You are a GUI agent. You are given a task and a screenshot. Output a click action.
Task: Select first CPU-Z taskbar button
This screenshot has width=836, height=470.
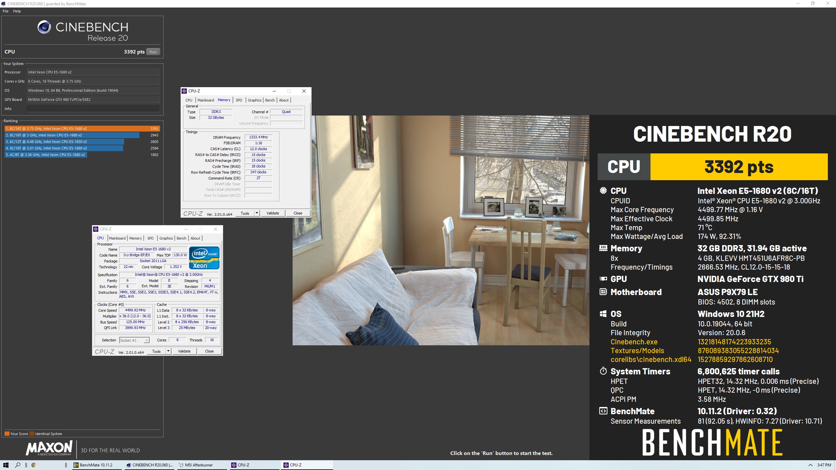click(254, 465)
